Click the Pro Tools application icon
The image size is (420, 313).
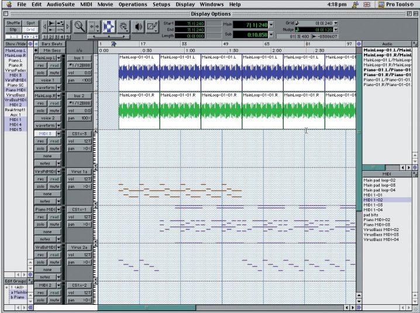tap(384, 4)
